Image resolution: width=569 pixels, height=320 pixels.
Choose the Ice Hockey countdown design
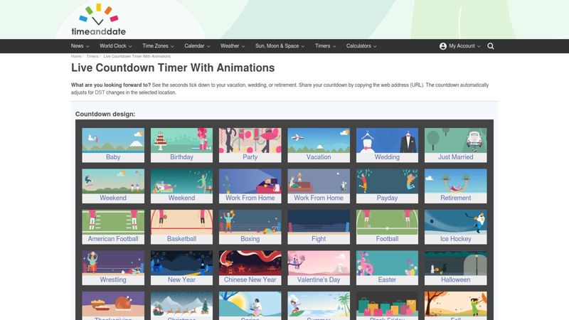coord(455,227)
